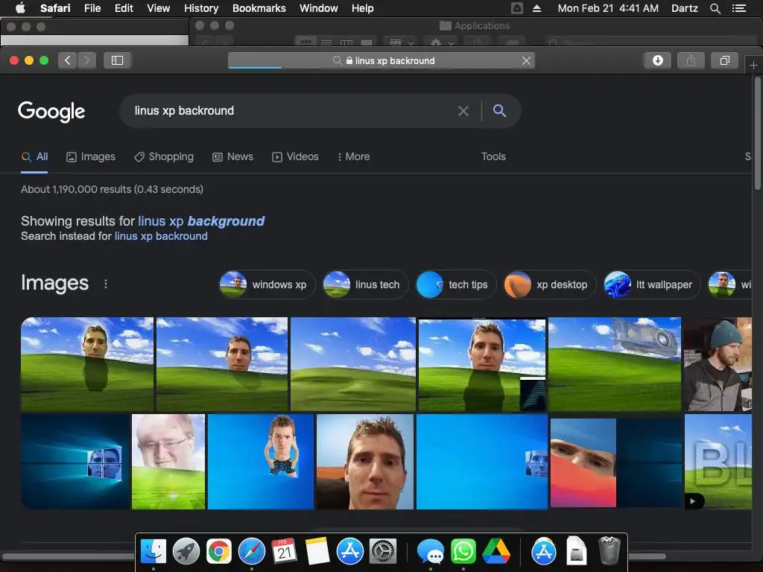Go forward with Safari's forward arrow

coord(86,60)
